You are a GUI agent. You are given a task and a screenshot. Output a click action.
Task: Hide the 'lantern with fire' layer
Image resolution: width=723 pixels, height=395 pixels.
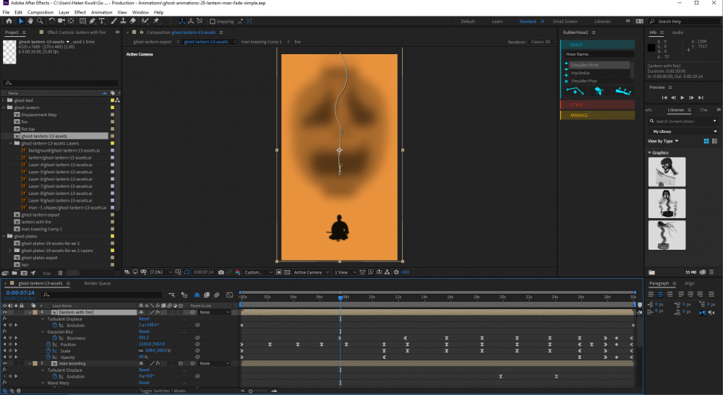pyautogui.click(x=5, y=312)
